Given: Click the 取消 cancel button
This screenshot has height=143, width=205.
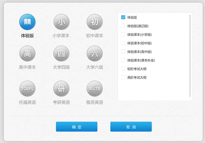Looking at the screenshot, I should tap(131, 127).
